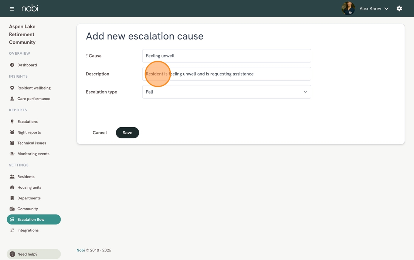Open Care performance insights
The image size is (414, 260).
coord(34,98)
